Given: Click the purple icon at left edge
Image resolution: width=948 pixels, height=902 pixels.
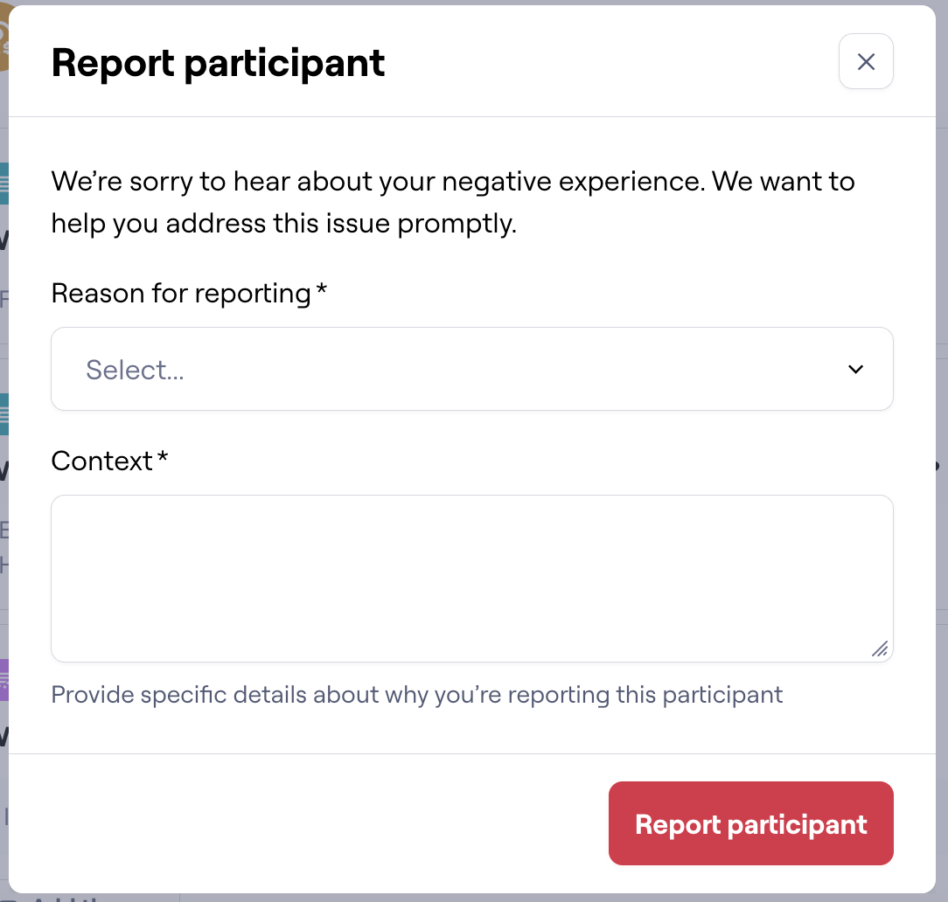Looking at the screenshot, I should pyautogui.click(x=3, y=679).
